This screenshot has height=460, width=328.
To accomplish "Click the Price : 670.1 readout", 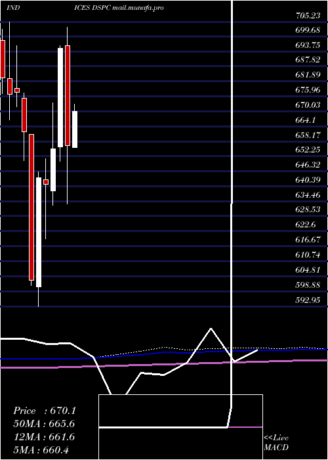I will 45,411.
